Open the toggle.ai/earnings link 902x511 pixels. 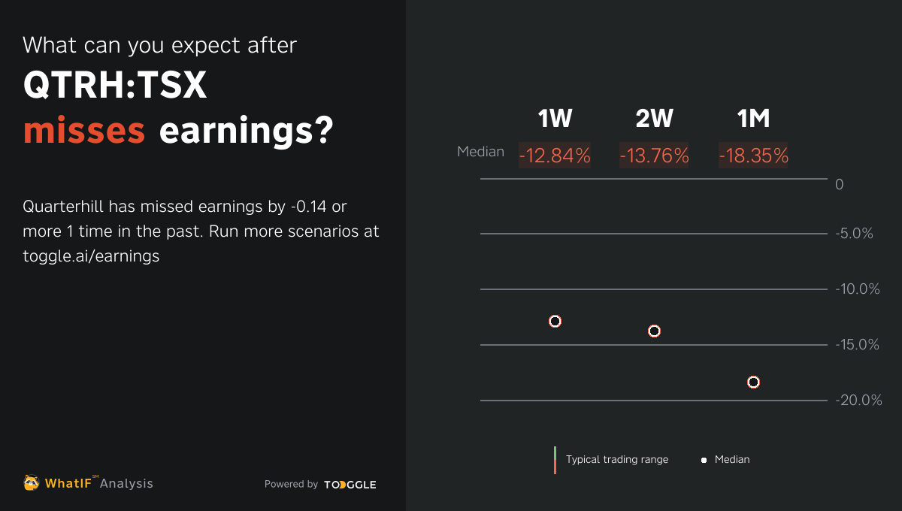click(91, 255)
